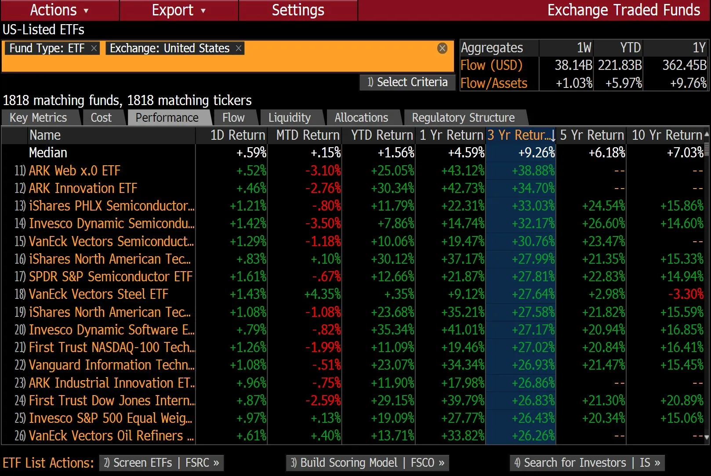Click the chevron next to Screen ETFs
This screenshot has height=476, width=711.
[216, 463]
